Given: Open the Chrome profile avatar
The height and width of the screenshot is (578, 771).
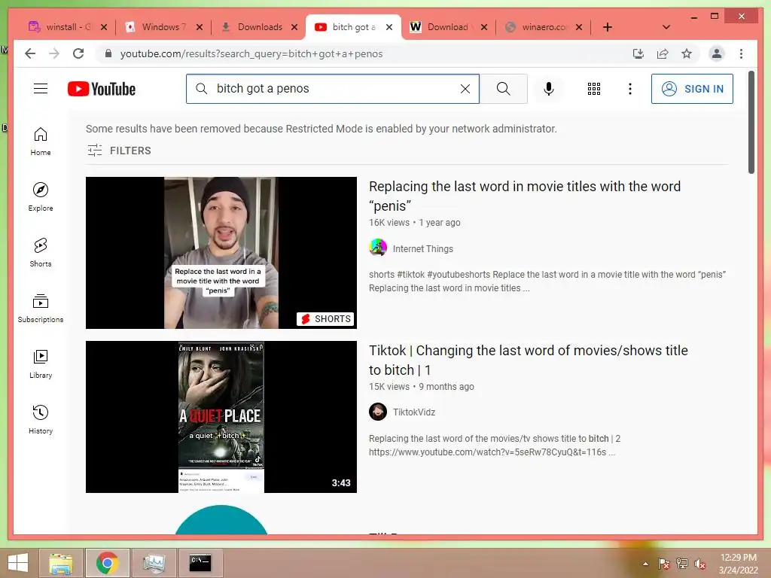Looking at the screenshot, I should pyautogui.click(x=717, y=53).
